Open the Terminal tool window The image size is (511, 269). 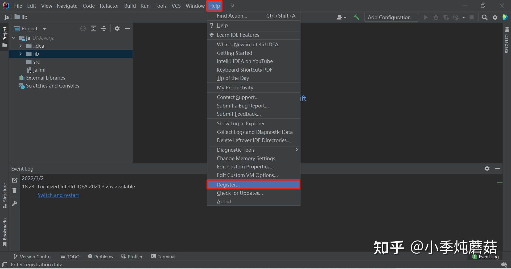tap(163, 256)
